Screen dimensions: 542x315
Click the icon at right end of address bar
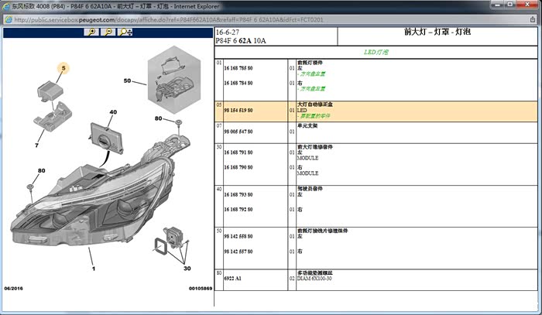(534, 19)
